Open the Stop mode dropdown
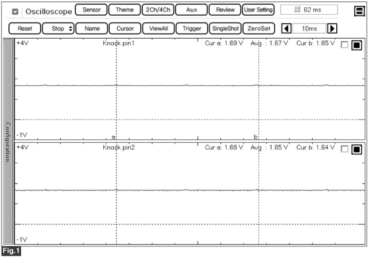The image size is (369, 258). coord(58,28)
